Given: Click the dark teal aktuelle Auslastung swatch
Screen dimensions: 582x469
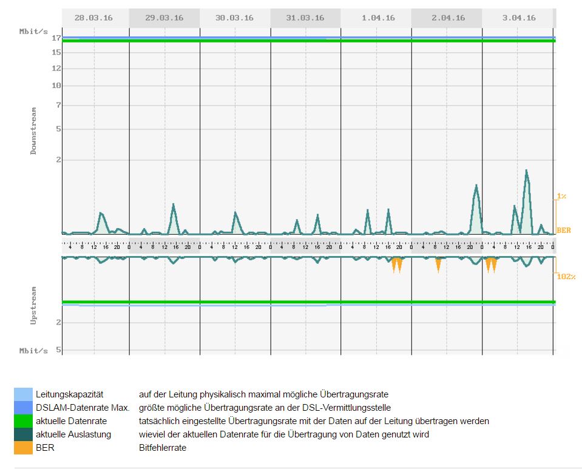Looking at the screenshot, I should tap(23, 434).
